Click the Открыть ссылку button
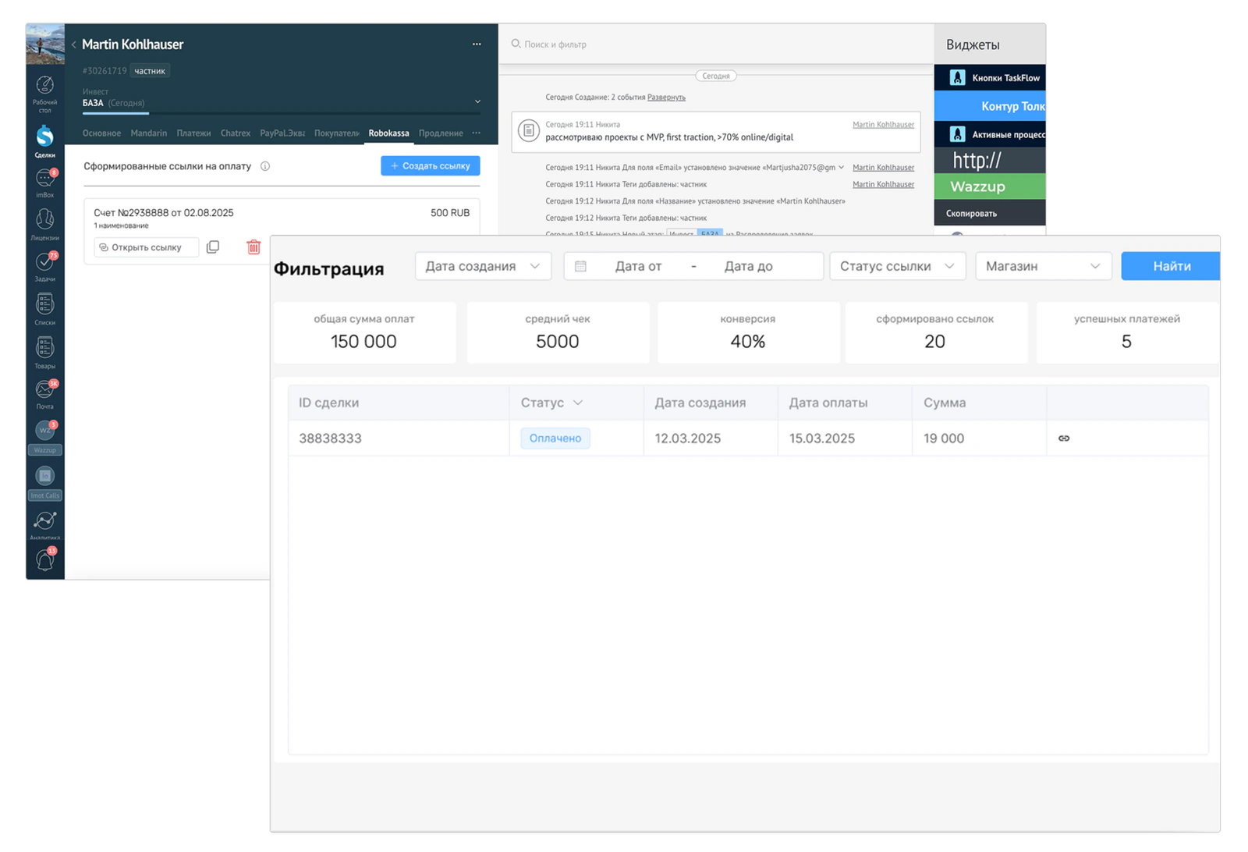Image resolution: width=1248 pixels, height=852 pixels. pos(146,247)
